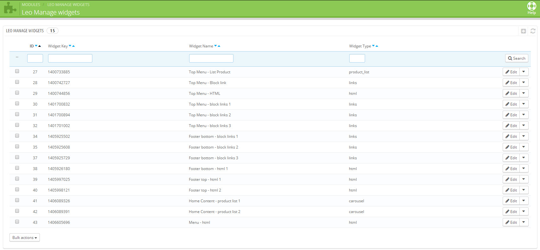540x250 pixels.
Task: Edit widget Footer bottom - block links 3
Action: 511,158
